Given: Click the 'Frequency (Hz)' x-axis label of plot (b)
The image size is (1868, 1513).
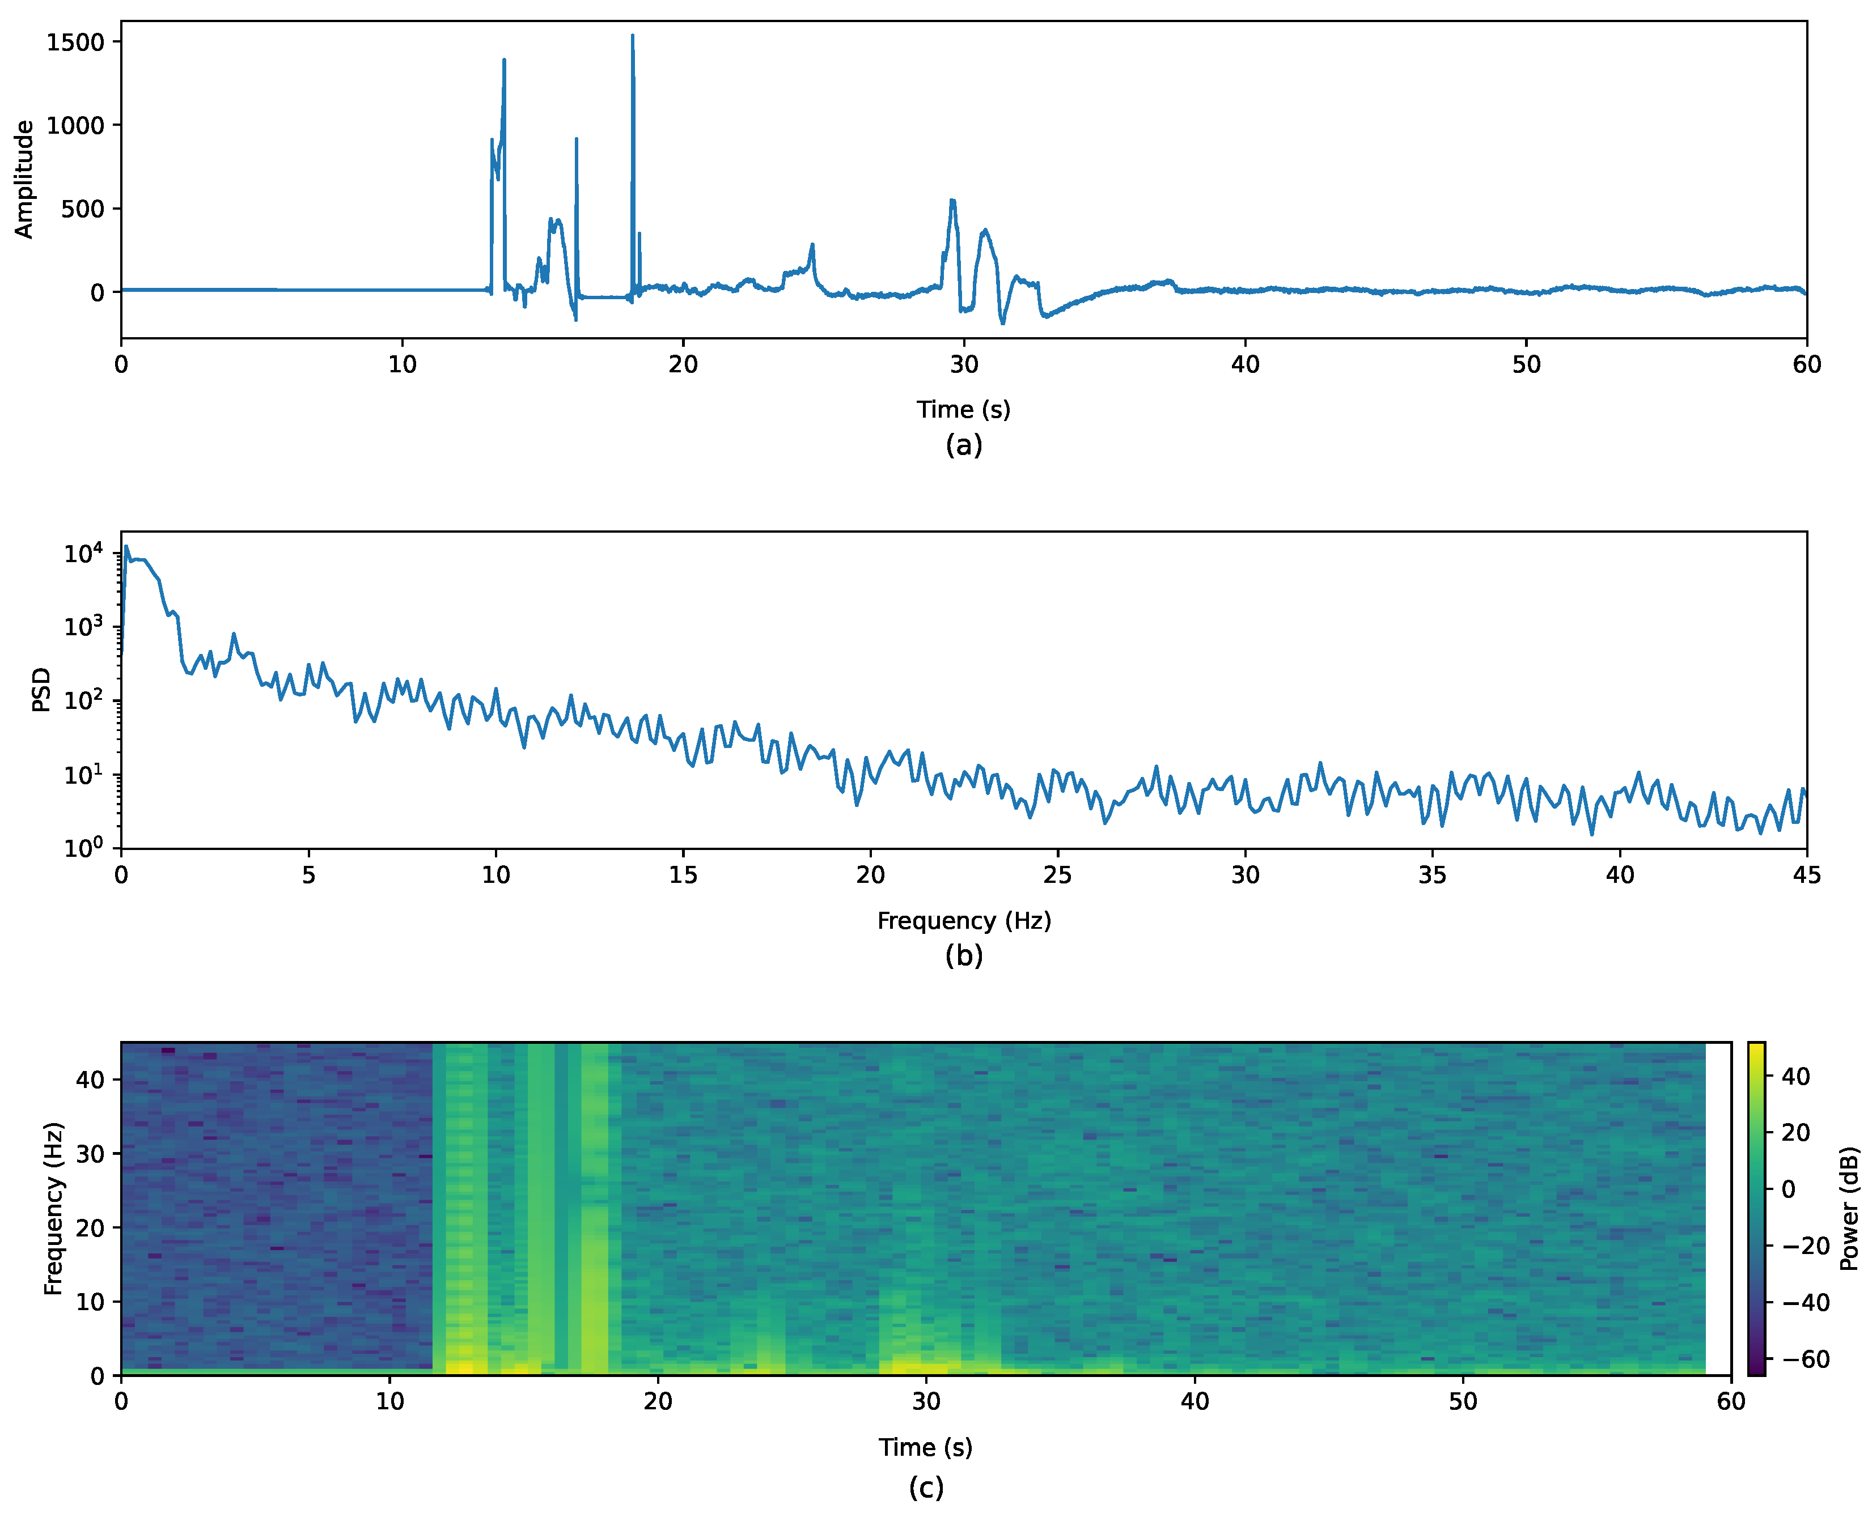Looking at the screenshot, I should click(x=964, y=921).
